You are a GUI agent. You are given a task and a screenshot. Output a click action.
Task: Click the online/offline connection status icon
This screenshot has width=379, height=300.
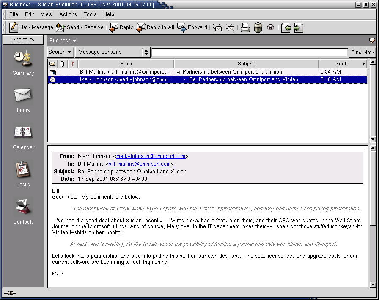10,293
